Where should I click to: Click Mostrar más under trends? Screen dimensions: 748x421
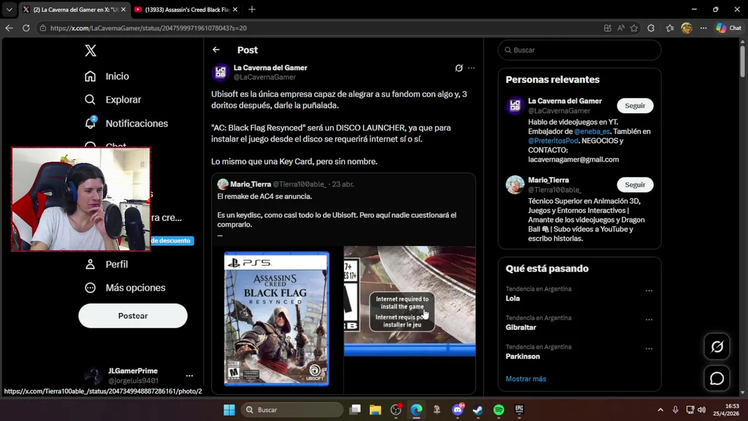(x=526, y=379)
